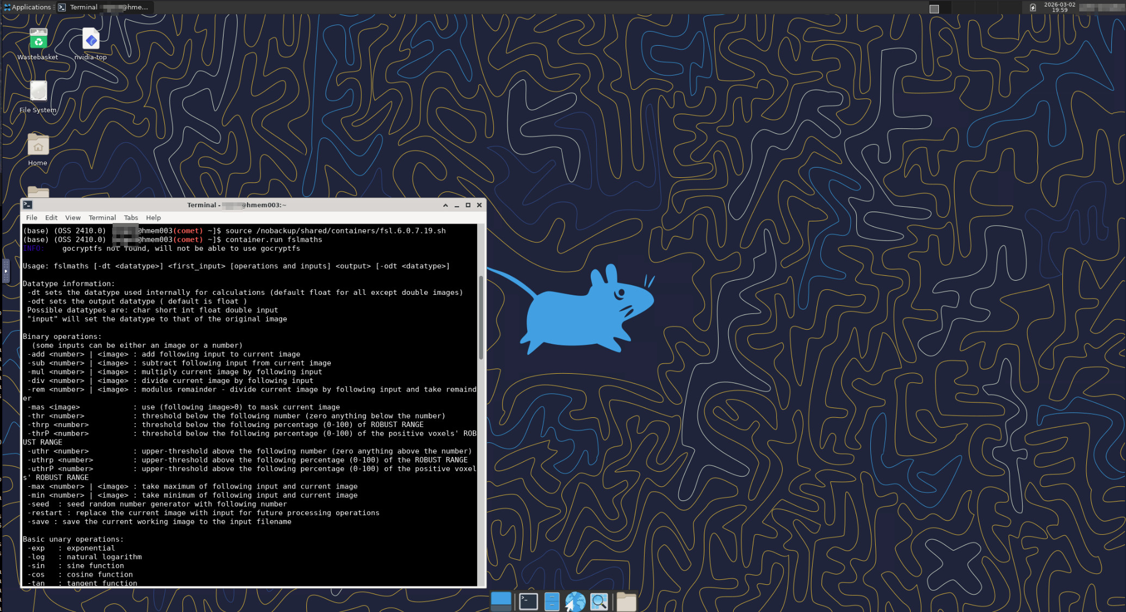
Task: Launch Web Browser globe icon in dock
Action: 575,601
